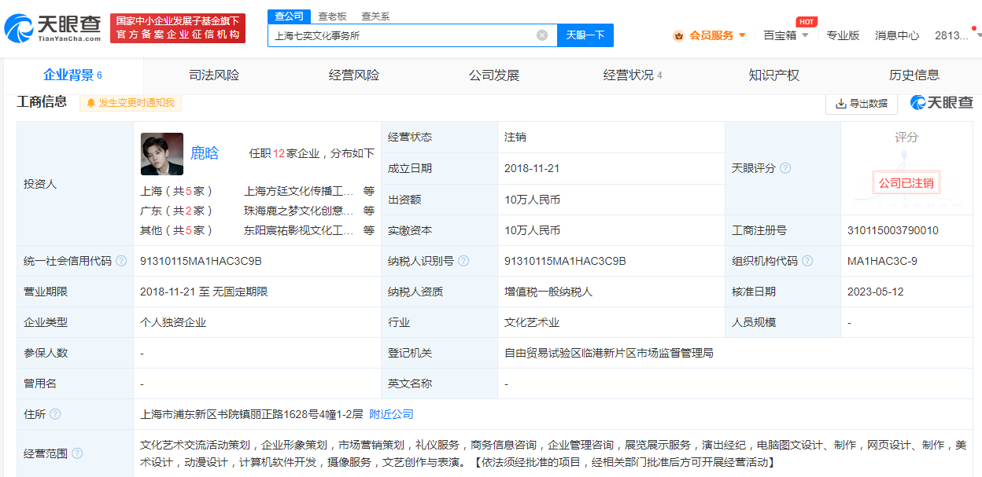Open help icon beside 统一社会信用代码
982x477 pixels.
coord(121,261)
